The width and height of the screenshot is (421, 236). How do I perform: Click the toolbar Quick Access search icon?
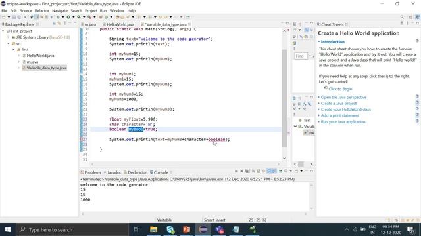tap(402, 17)
